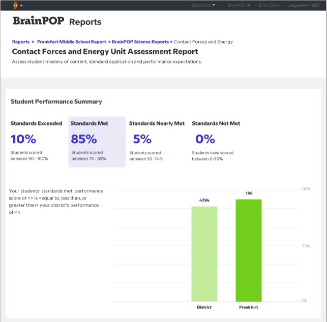Click the BrainPOP logo
The width and height of the screenshot is (327, 322).
point(38,21)
